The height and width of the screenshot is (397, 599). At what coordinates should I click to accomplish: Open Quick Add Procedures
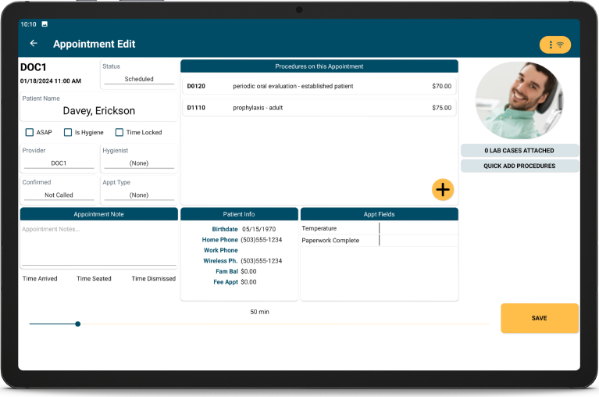click(x=519, y=166)
